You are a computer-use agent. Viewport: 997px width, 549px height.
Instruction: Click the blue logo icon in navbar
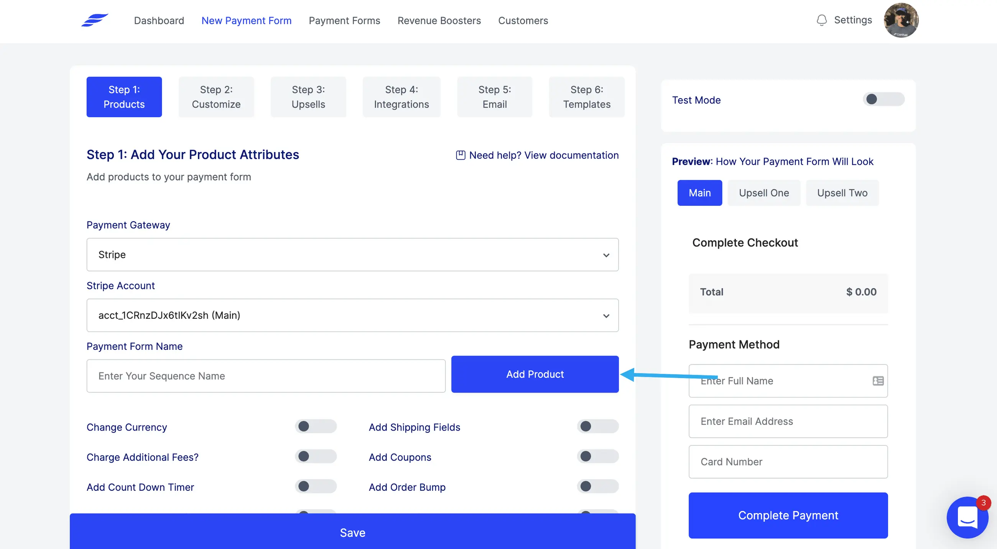coord(95,20)
